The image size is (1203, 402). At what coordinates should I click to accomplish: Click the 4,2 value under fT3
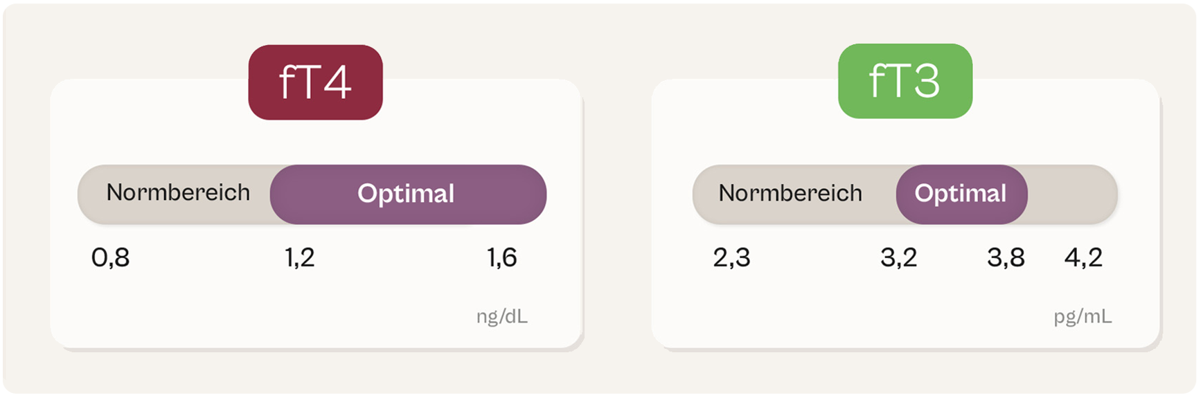click(x=1083, y=258)
